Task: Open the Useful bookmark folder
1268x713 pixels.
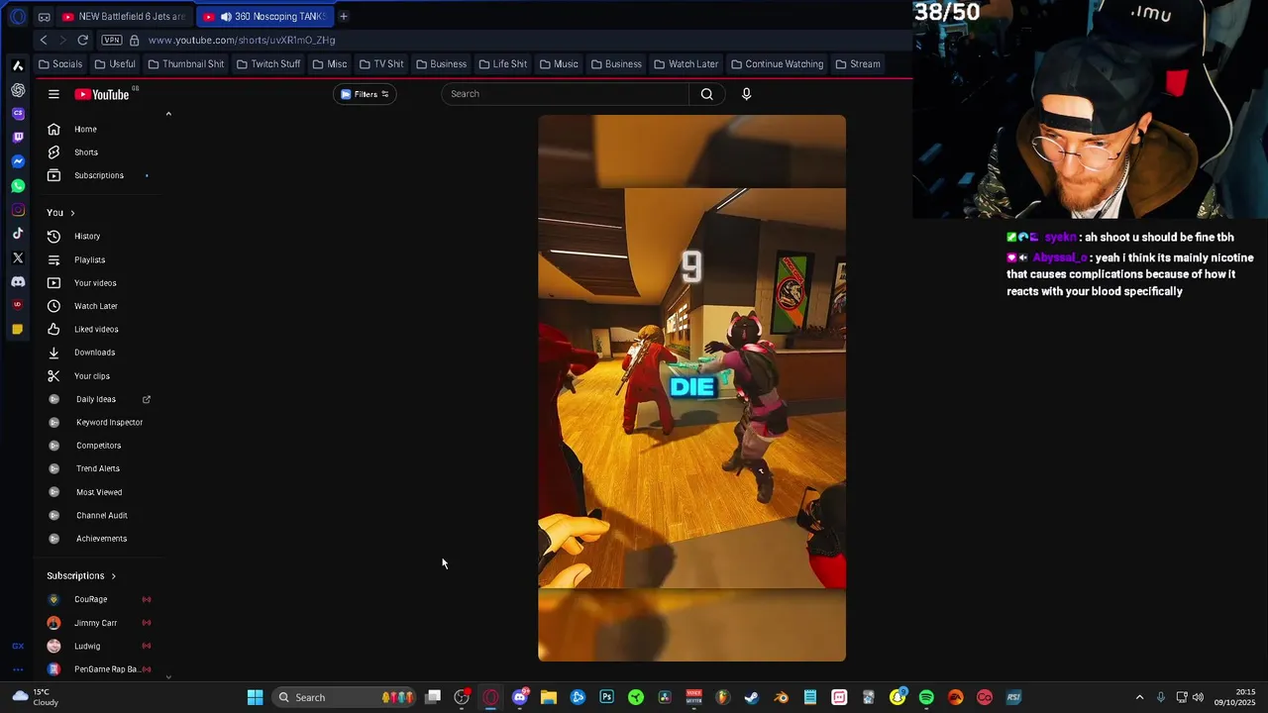Action: point(115,64)
